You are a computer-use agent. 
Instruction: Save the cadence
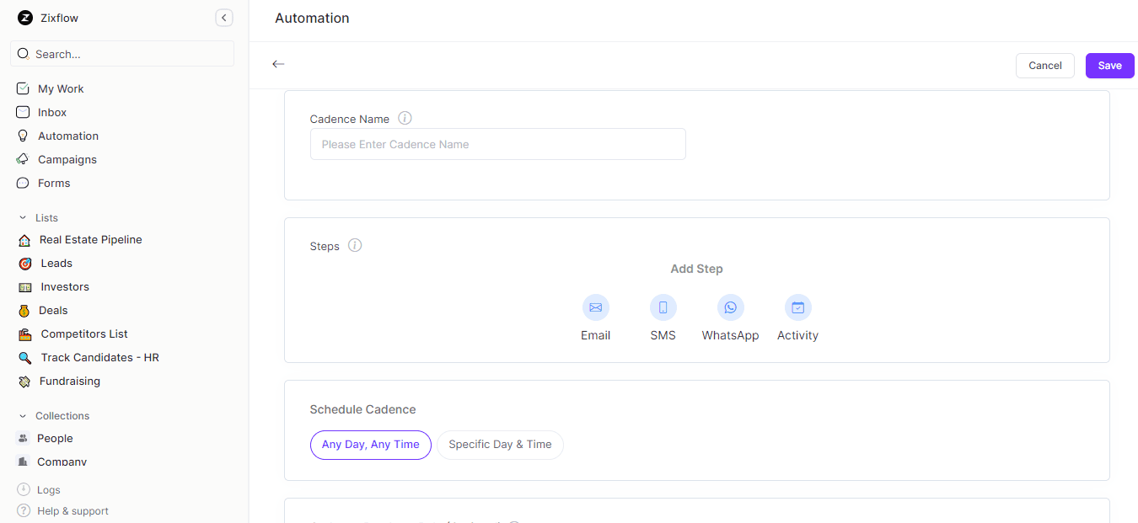point(1109,65)
